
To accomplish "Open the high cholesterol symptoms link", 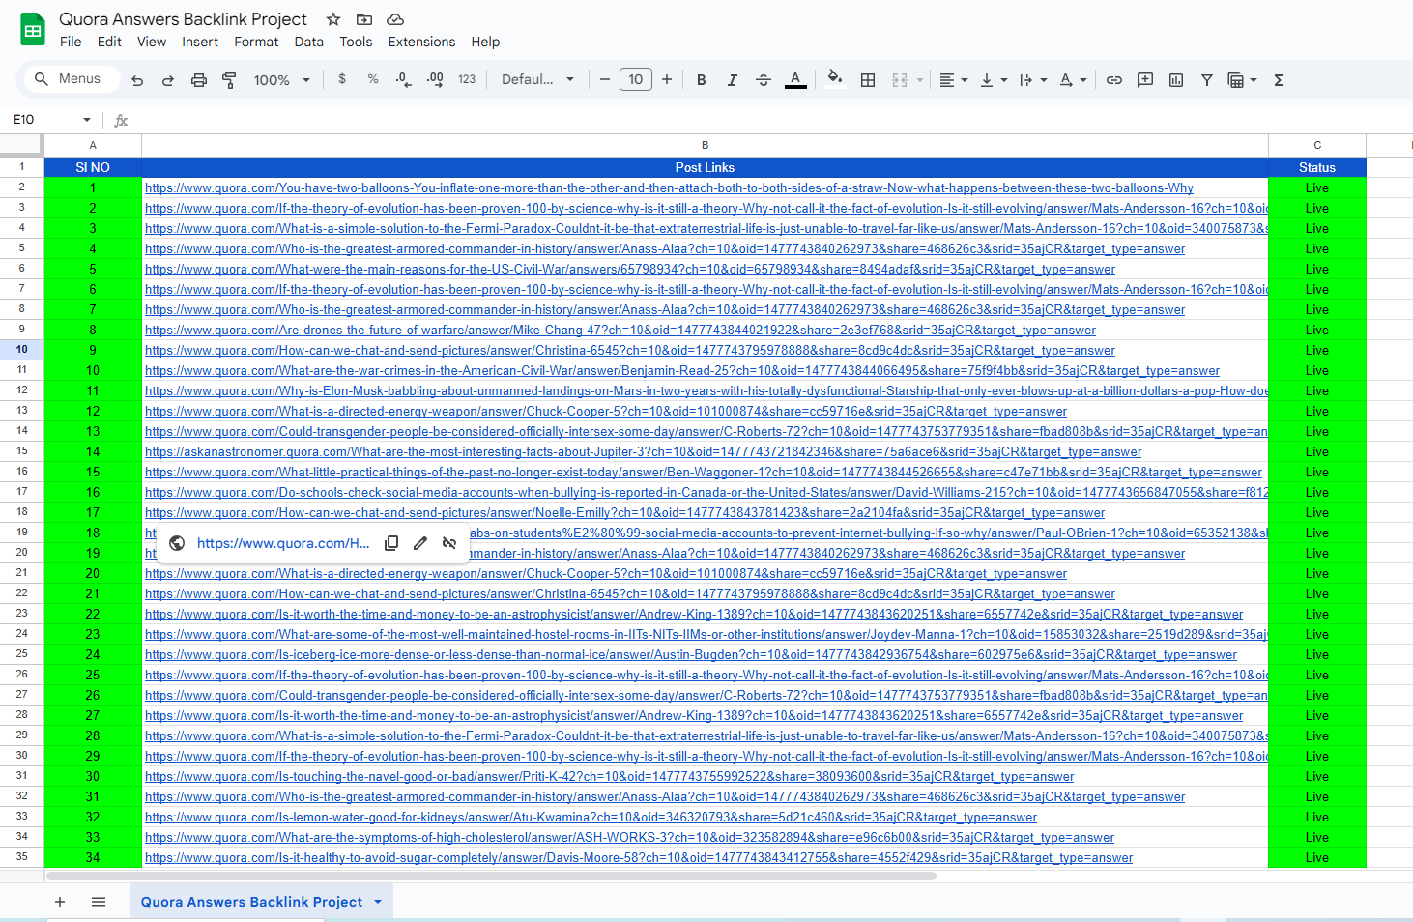I will coord(629,838).
